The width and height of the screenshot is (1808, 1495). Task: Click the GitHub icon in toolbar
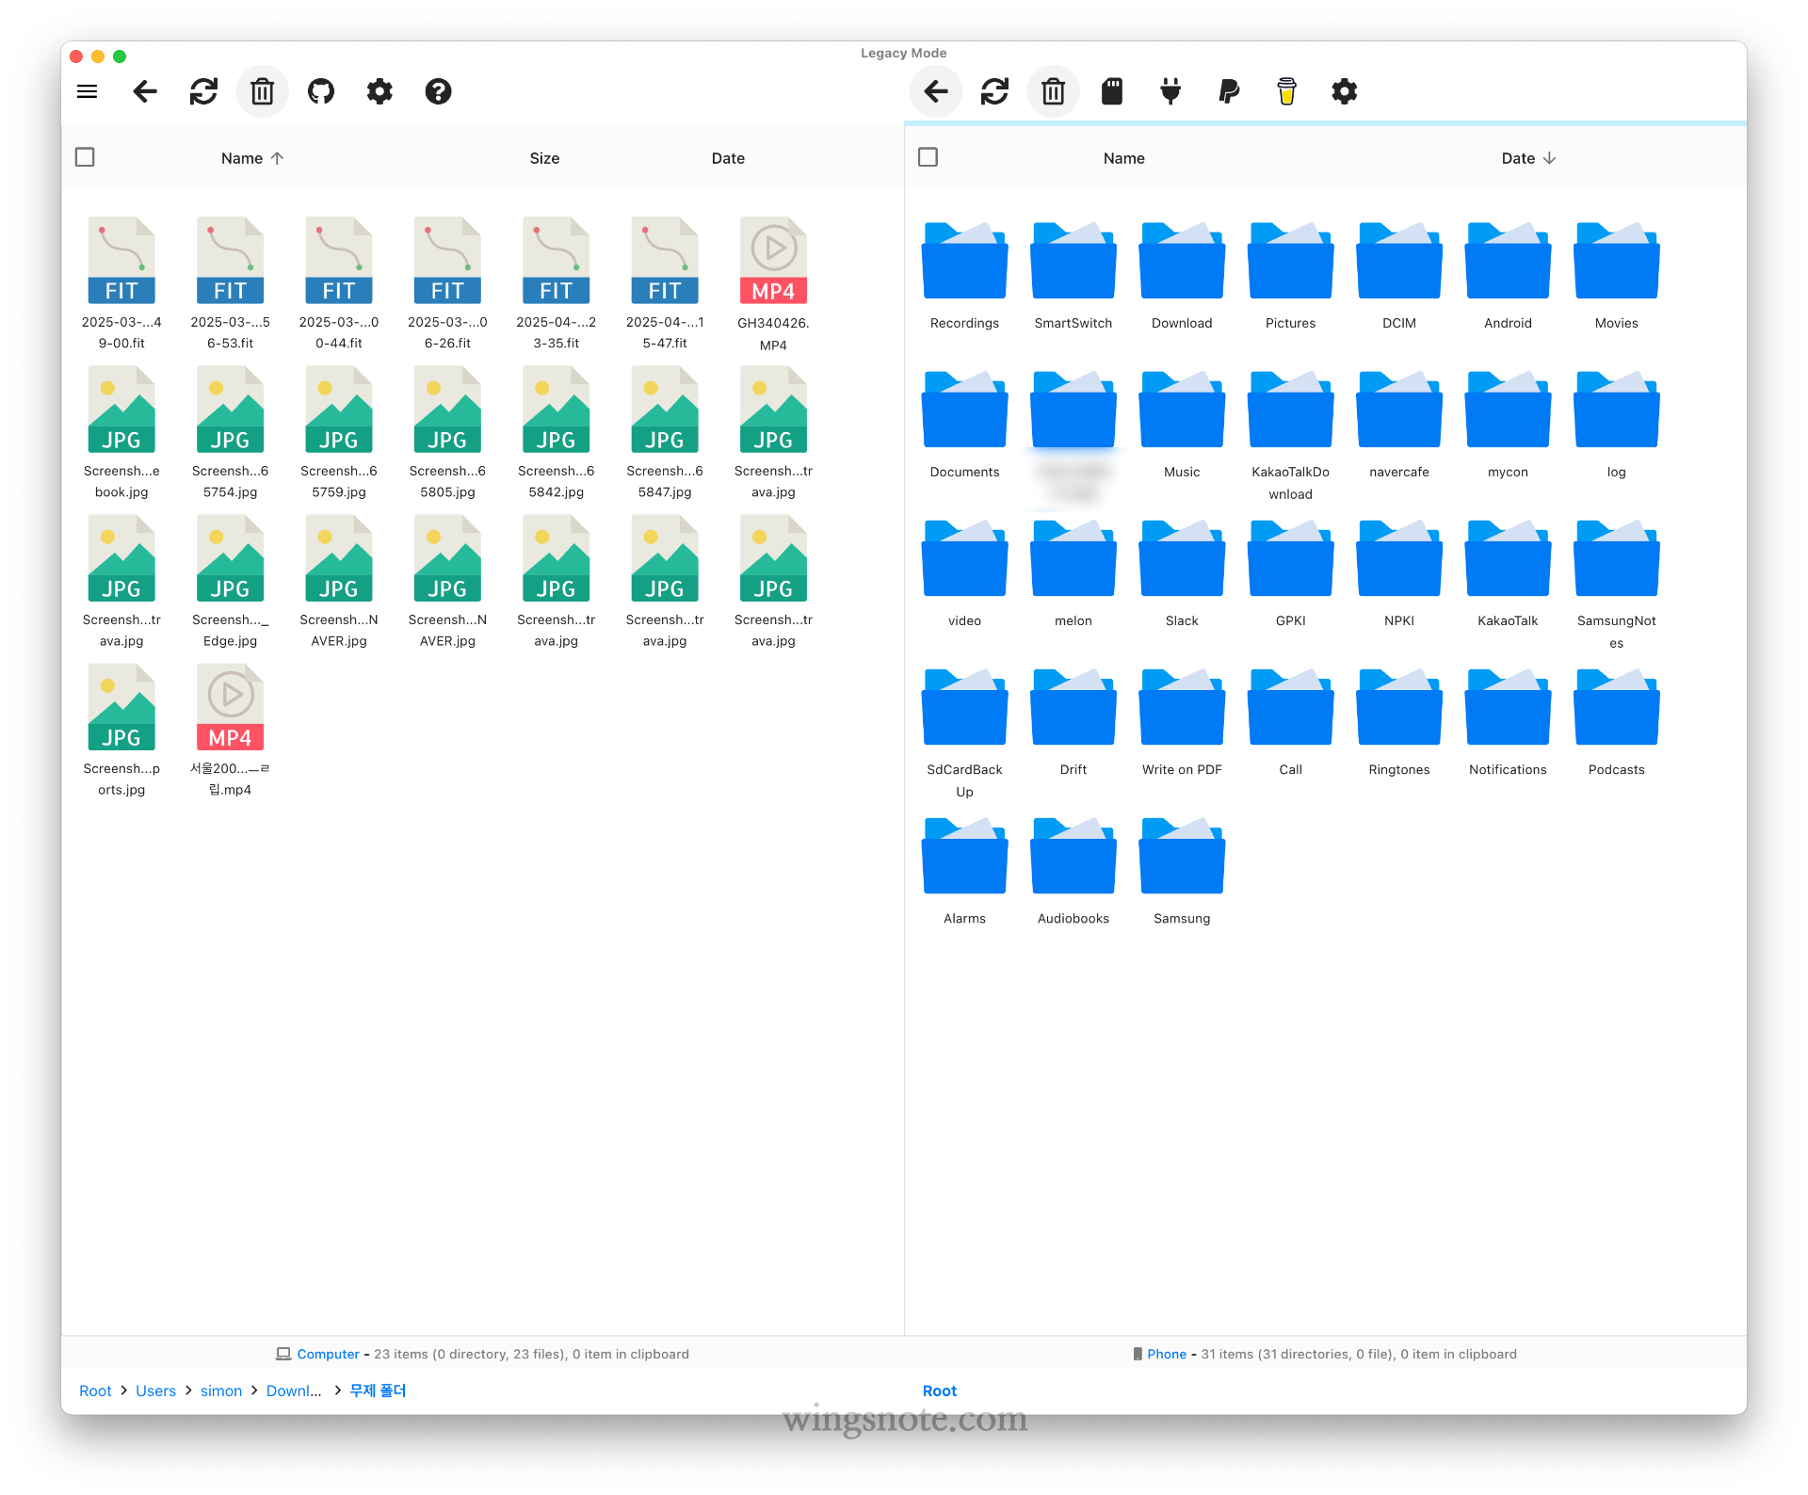[x=321, y=91]
